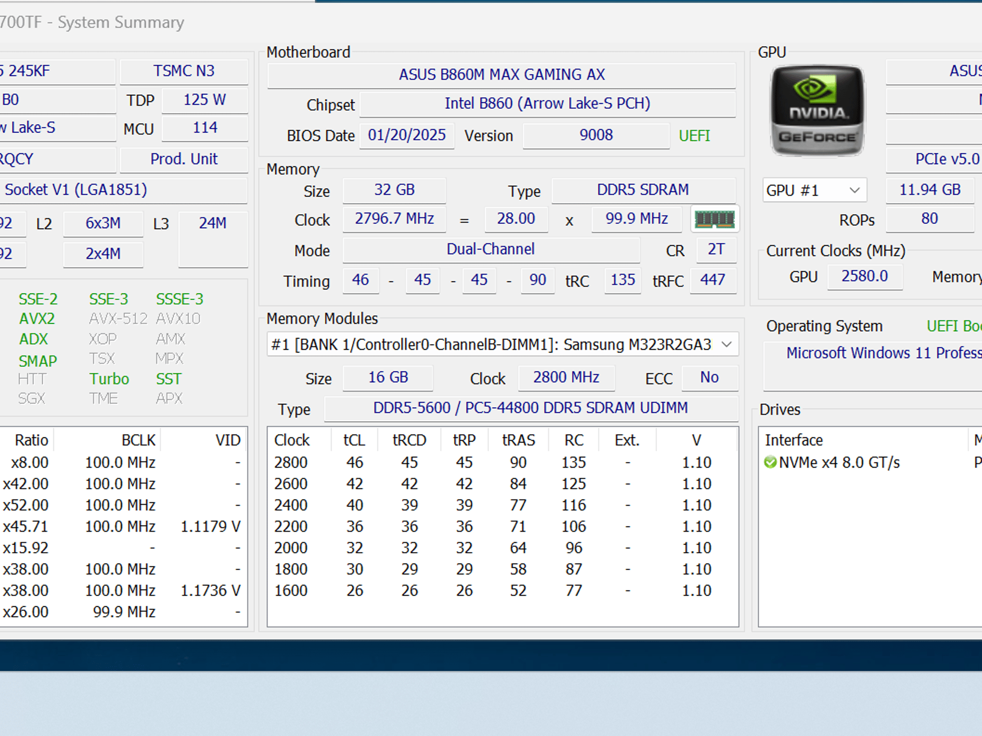
Task: Click the Intel B860 chipset field
Action: [x=548, y=103]
